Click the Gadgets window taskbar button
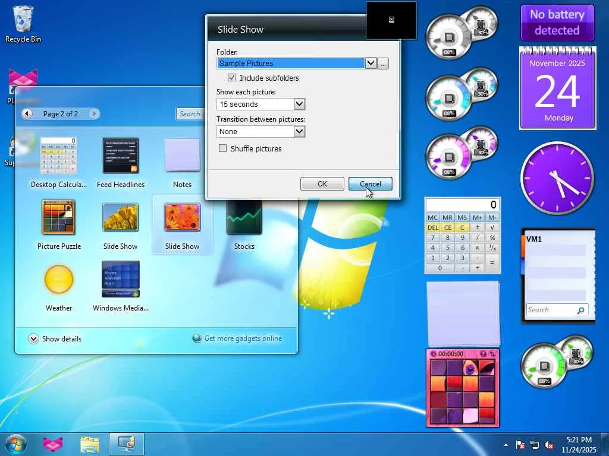 click(x=126, y=444)
